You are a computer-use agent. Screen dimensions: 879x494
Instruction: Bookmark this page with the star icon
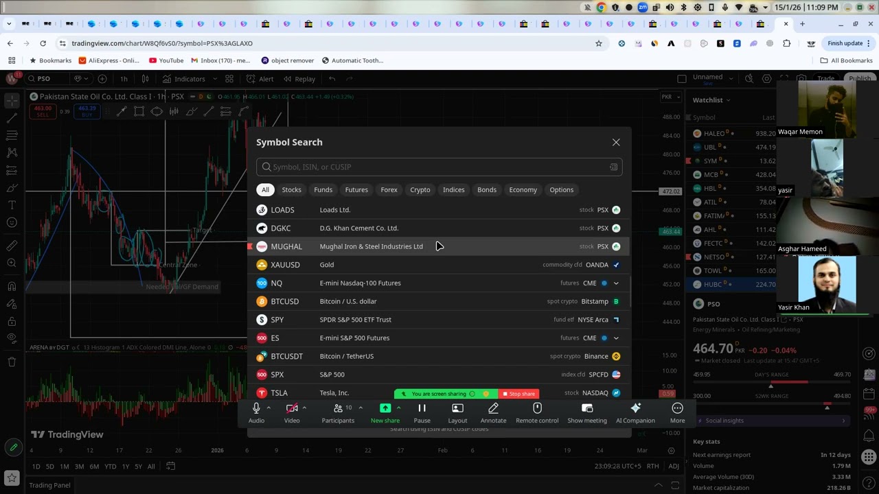click(598, 43)
